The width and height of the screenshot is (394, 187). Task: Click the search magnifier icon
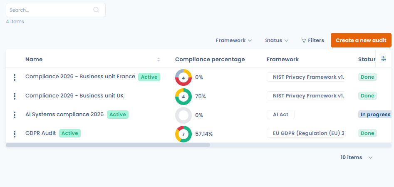tap(96, 10)
